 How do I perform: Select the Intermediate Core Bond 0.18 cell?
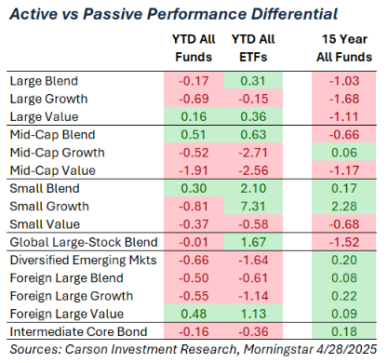click(344, 331)
